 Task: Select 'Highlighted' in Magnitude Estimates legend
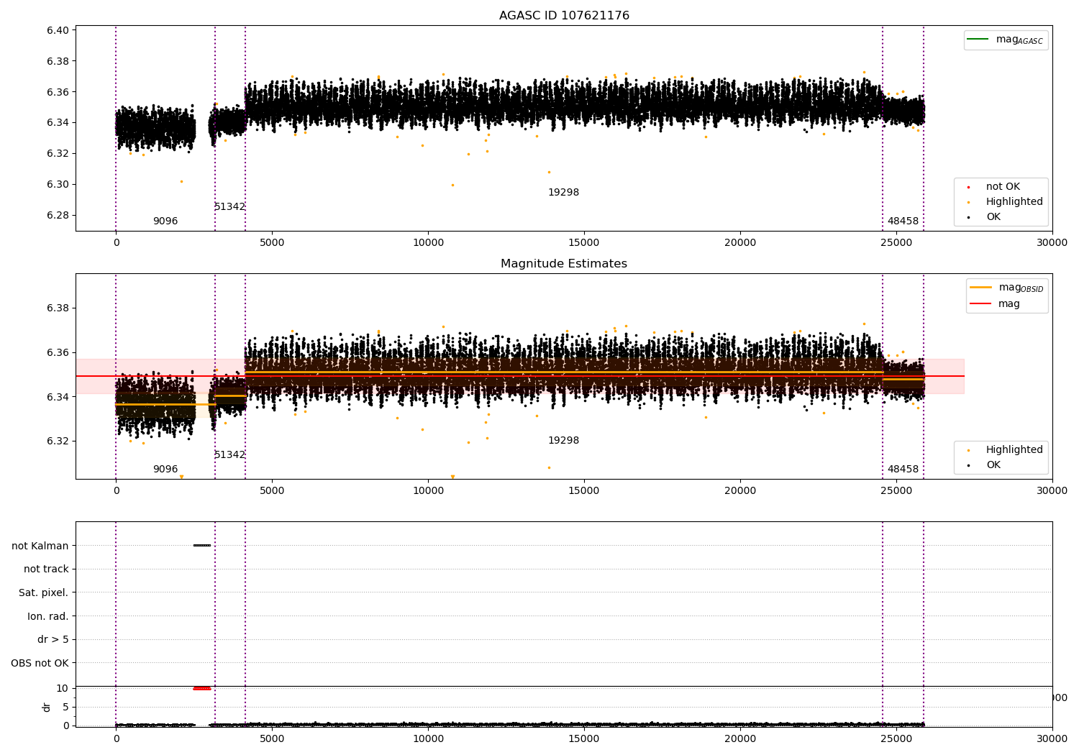pyautogui.click(x=1014, y=450)
